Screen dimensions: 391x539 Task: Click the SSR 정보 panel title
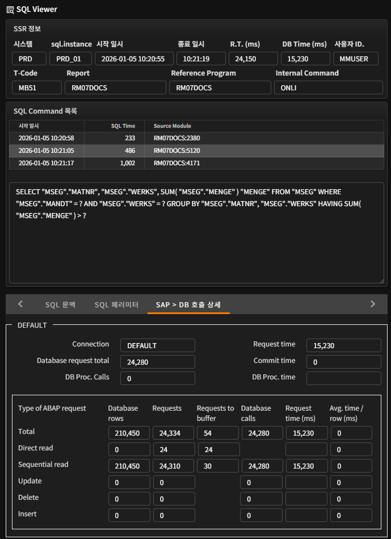[x=27, y=28]
